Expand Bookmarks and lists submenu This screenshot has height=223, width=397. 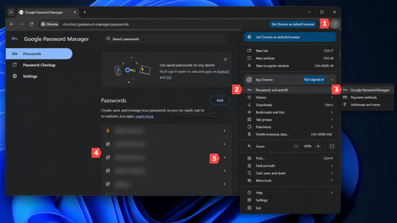coord(290,112)
